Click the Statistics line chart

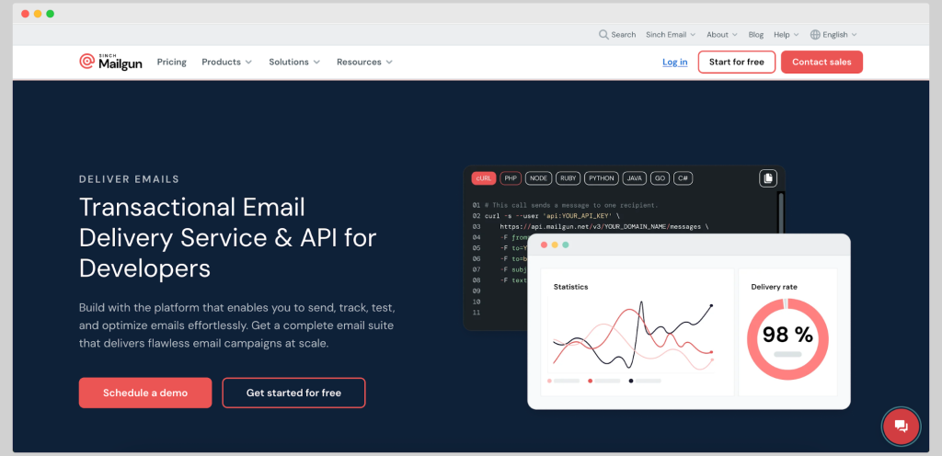coord(633,336)
